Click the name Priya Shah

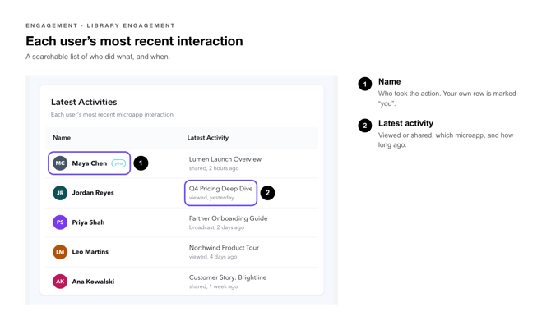click(x=88, y=222)
